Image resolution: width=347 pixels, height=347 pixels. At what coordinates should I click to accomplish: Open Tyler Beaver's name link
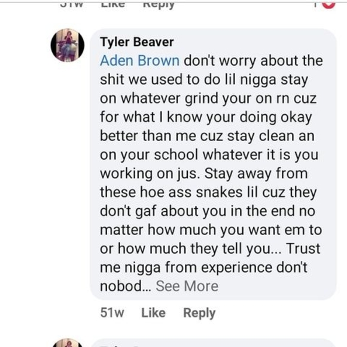pyautogui.click(x=137, y=42)
